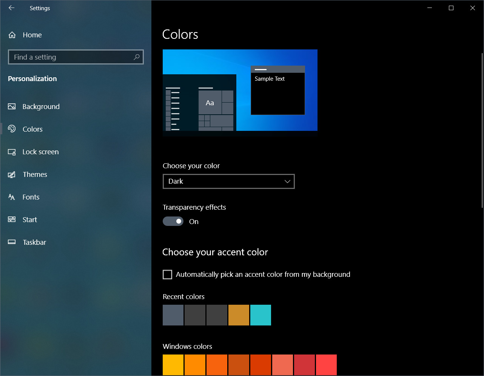
Task: Pick the teal recent color swatch
Action: pyautogui.click(x=260, y=315)
